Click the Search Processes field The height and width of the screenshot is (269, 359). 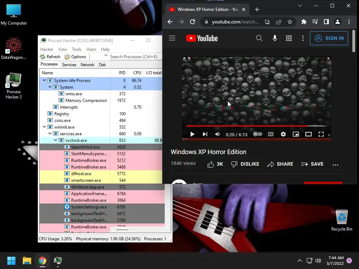tap(136, 56)
